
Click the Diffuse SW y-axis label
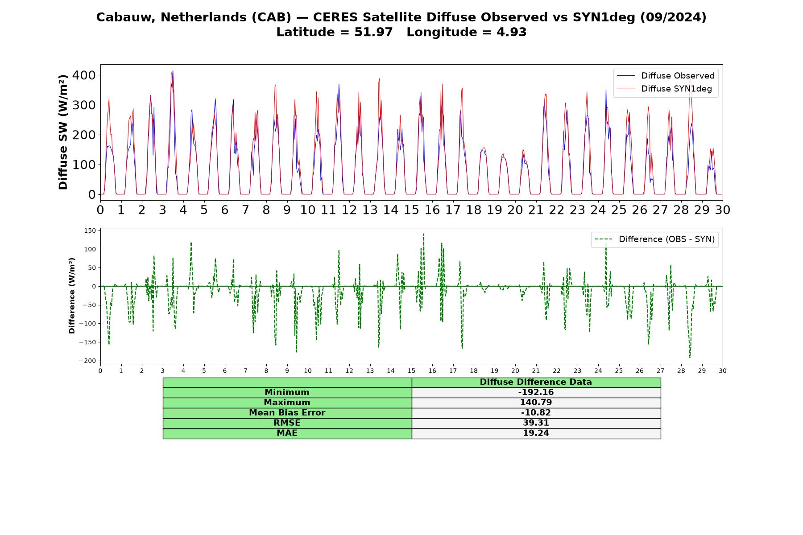63,132
